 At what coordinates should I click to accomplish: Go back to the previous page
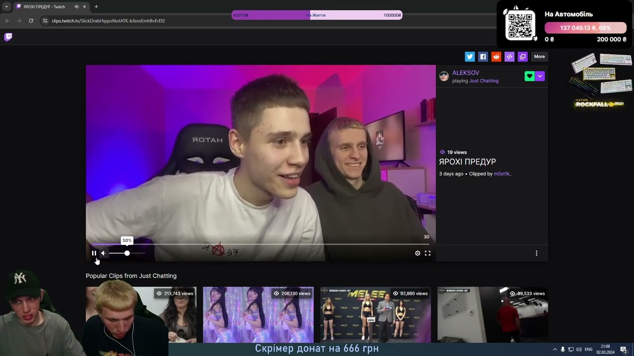[x=7, y=21]
